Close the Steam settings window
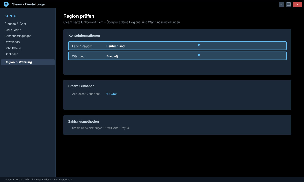 [x=297, y=4]
